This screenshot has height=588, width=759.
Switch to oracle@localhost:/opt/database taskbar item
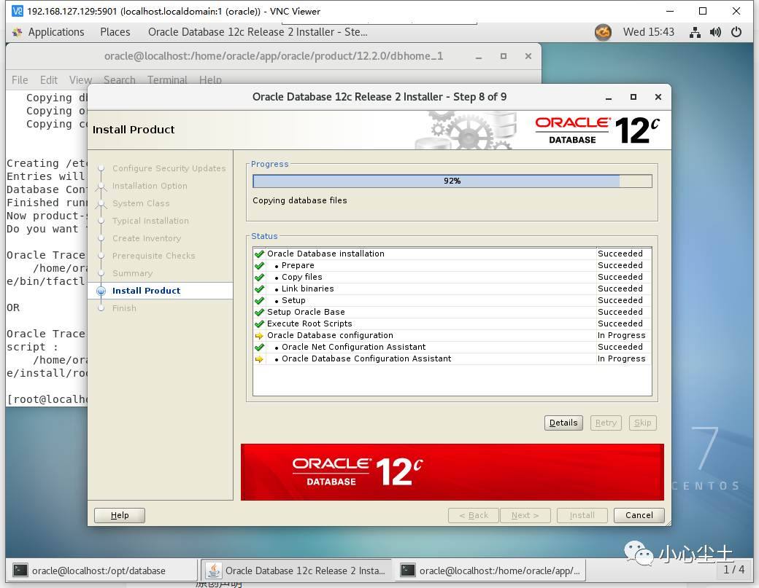coord(101,571)
